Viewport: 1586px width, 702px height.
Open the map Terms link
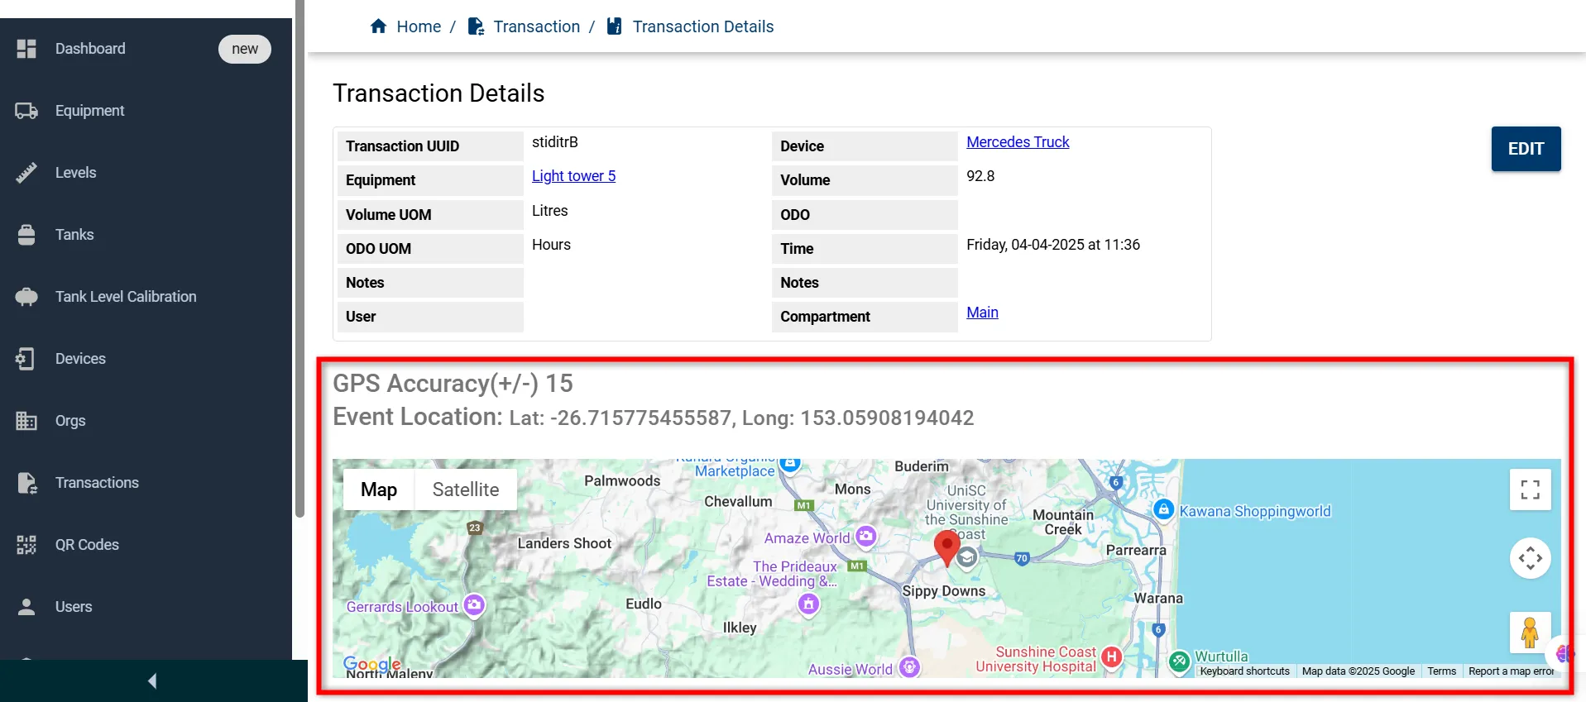[x=1441, y=671]
